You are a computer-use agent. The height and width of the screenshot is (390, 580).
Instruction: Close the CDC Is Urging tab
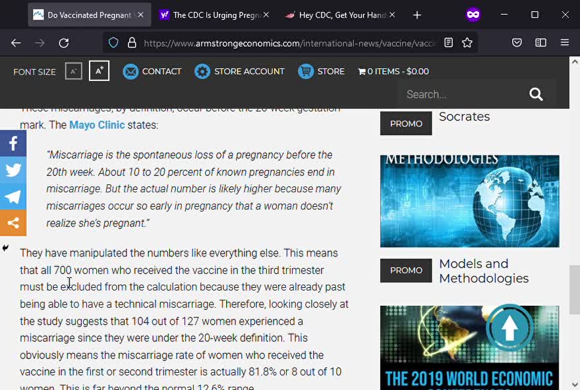(266, 14)
